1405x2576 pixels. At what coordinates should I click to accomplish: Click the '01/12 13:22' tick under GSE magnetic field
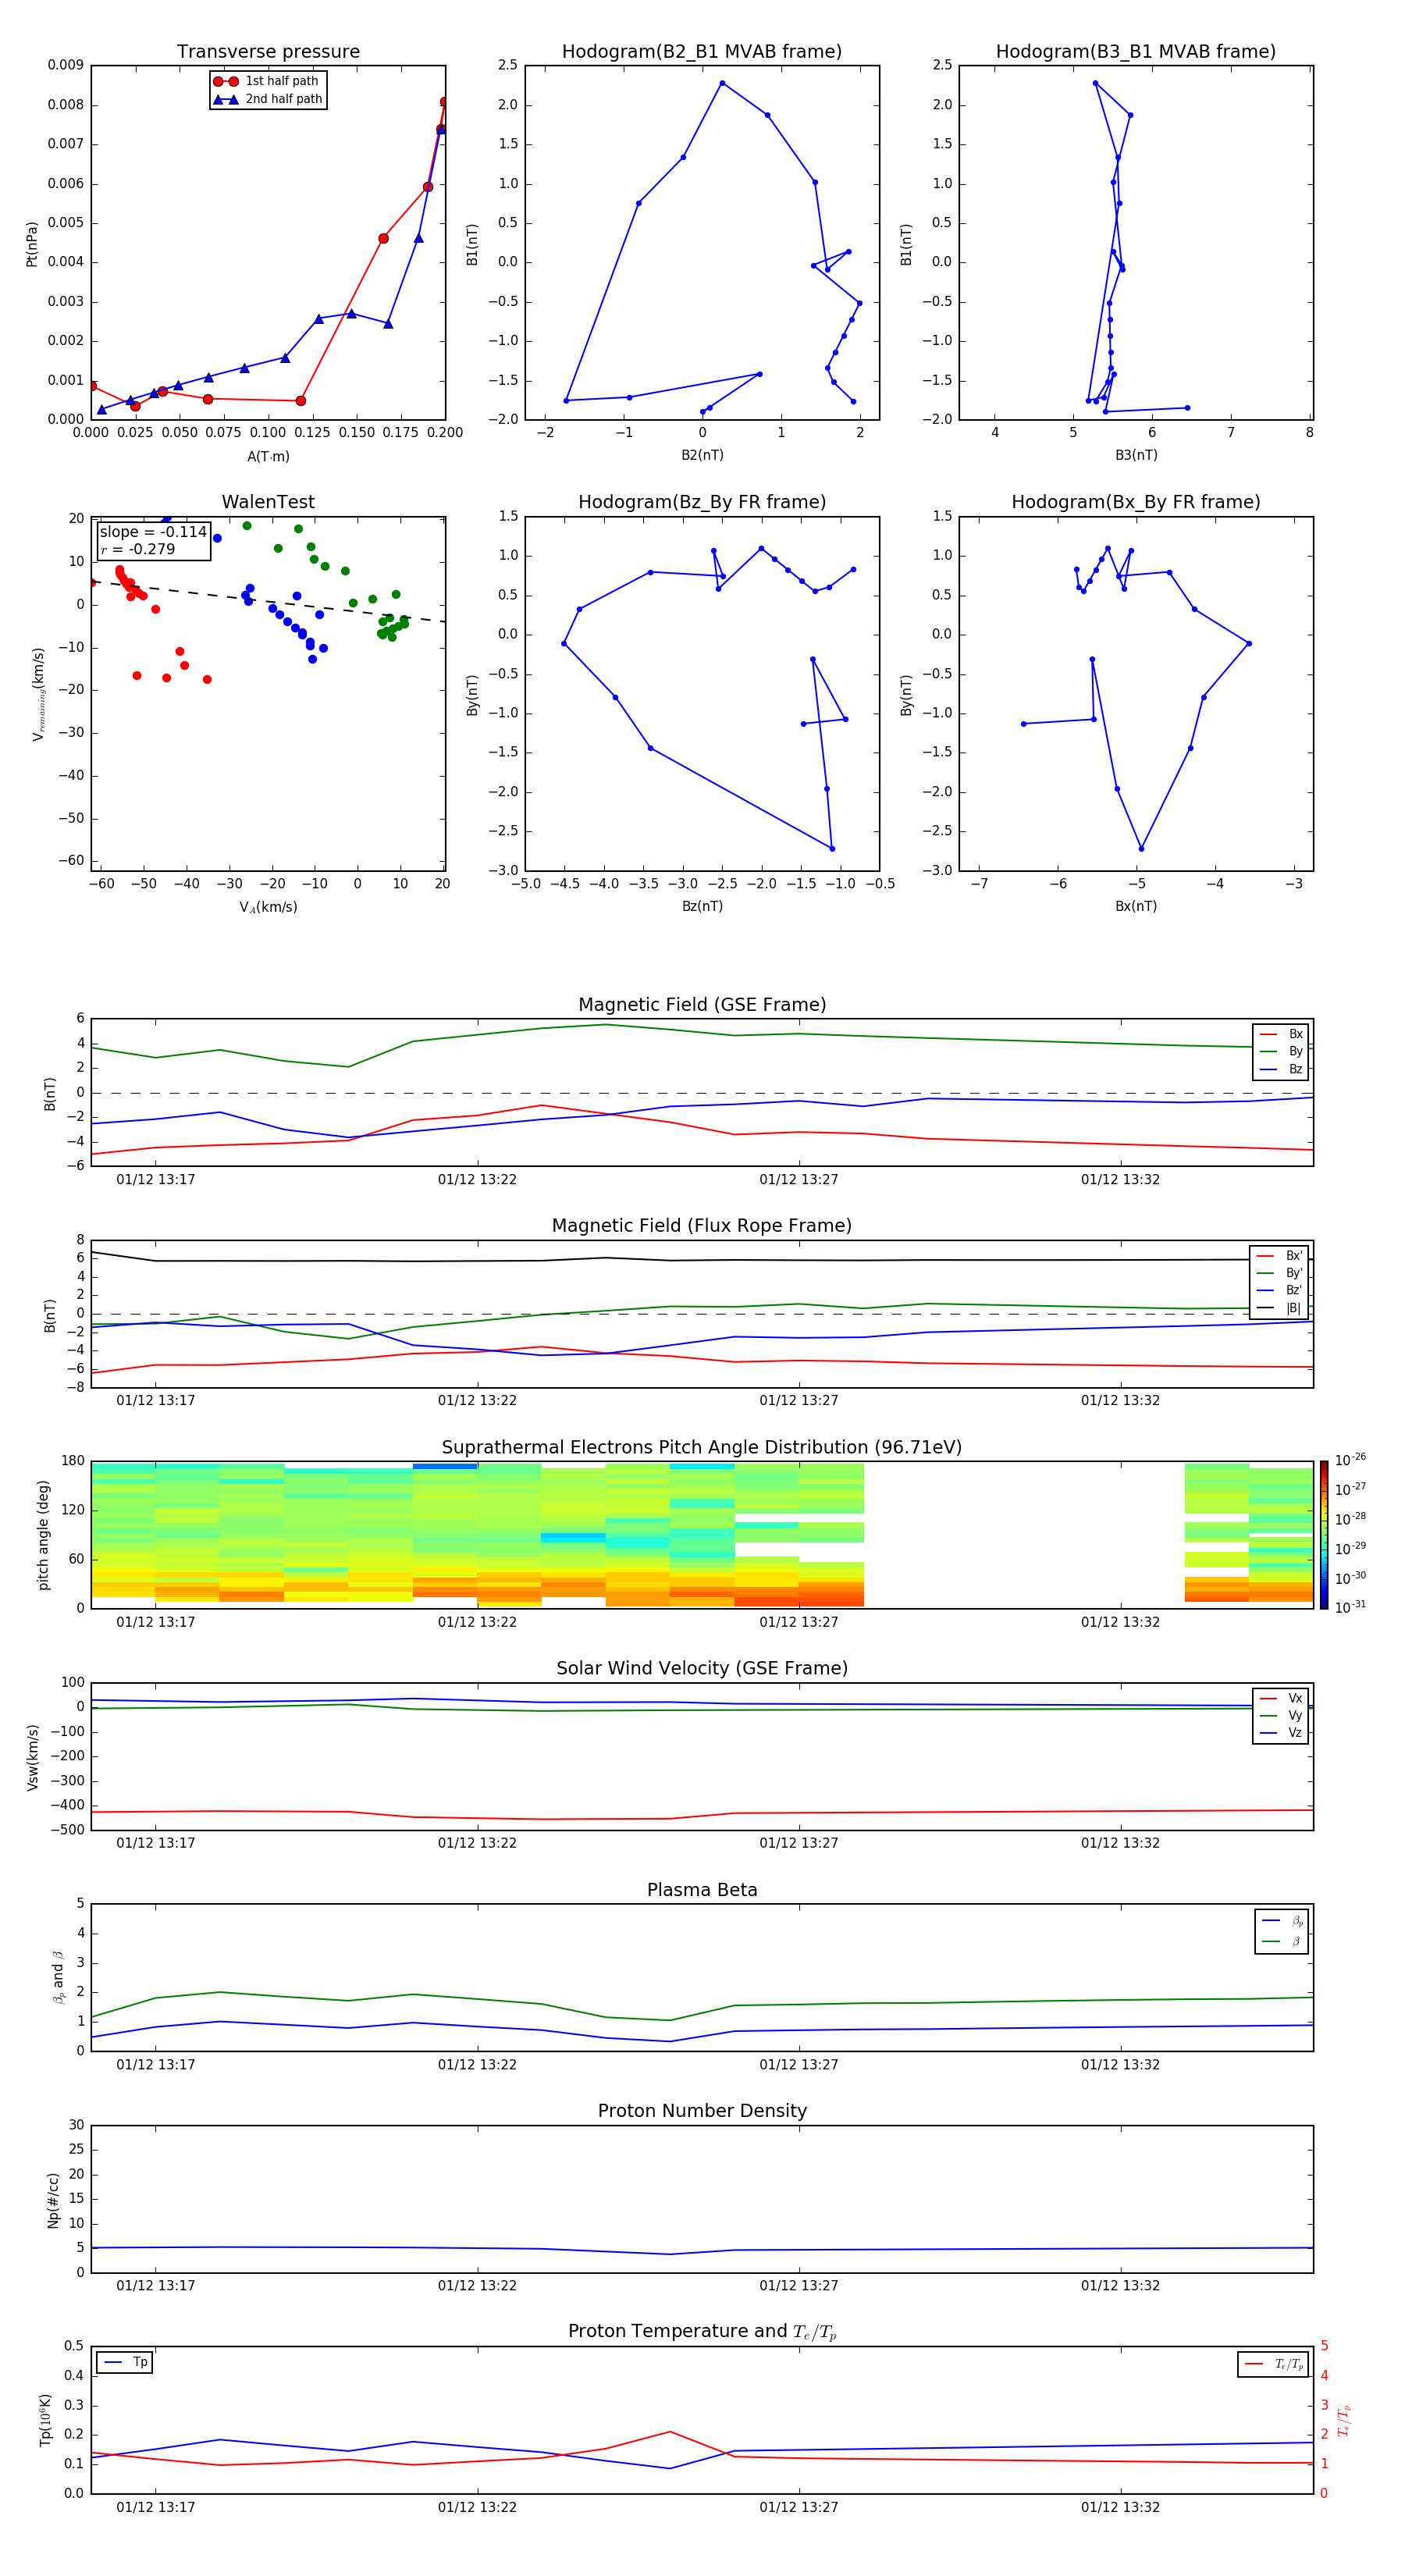pyautogui.click(x=477, y=1180)
